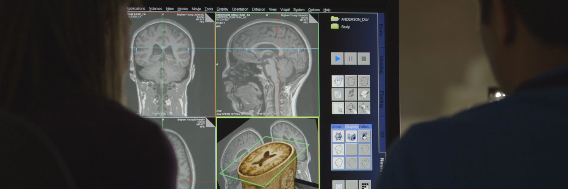The width and height of the screenshot is (568, 189).
Task: Open the Diffusion menu
Action: (259, 9)
